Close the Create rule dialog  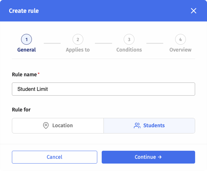[x=194, y=11]
